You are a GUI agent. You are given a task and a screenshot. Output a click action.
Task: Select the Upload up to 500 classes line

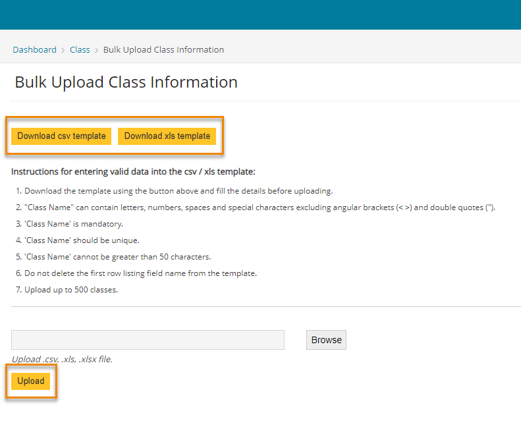[x=71, y=290]
